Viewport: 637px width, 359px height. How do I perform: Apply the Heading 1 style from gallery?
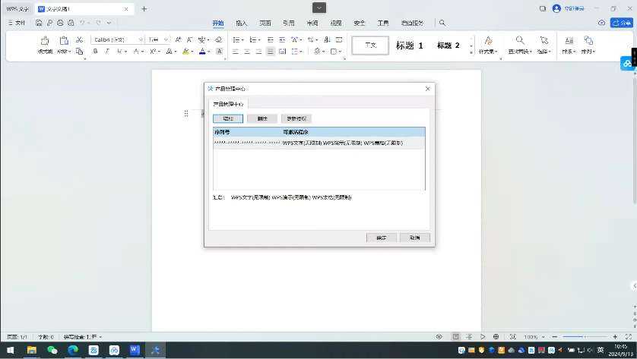point(409,45)
